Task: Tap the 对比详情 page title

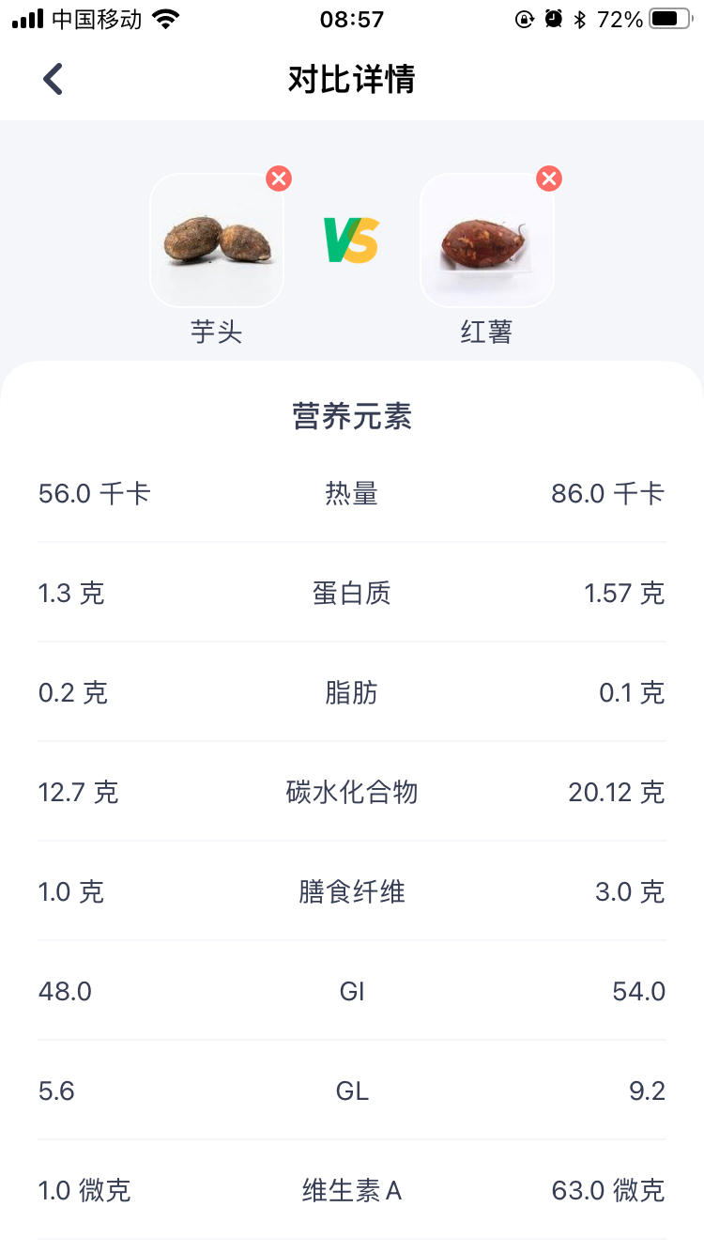Action: pos(351,80)
